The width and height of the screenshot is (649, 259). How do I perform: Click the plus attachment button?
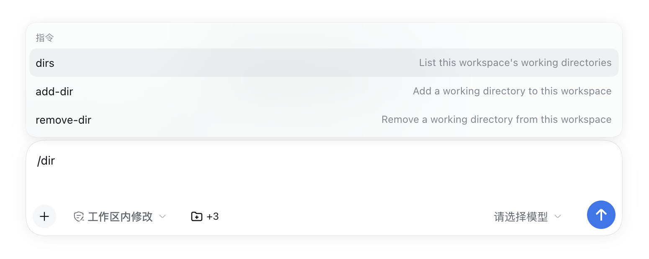coord(44,216)
